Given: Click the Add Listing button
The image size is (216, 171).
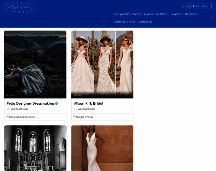Looking at the screenshot, I should [200, 6].
